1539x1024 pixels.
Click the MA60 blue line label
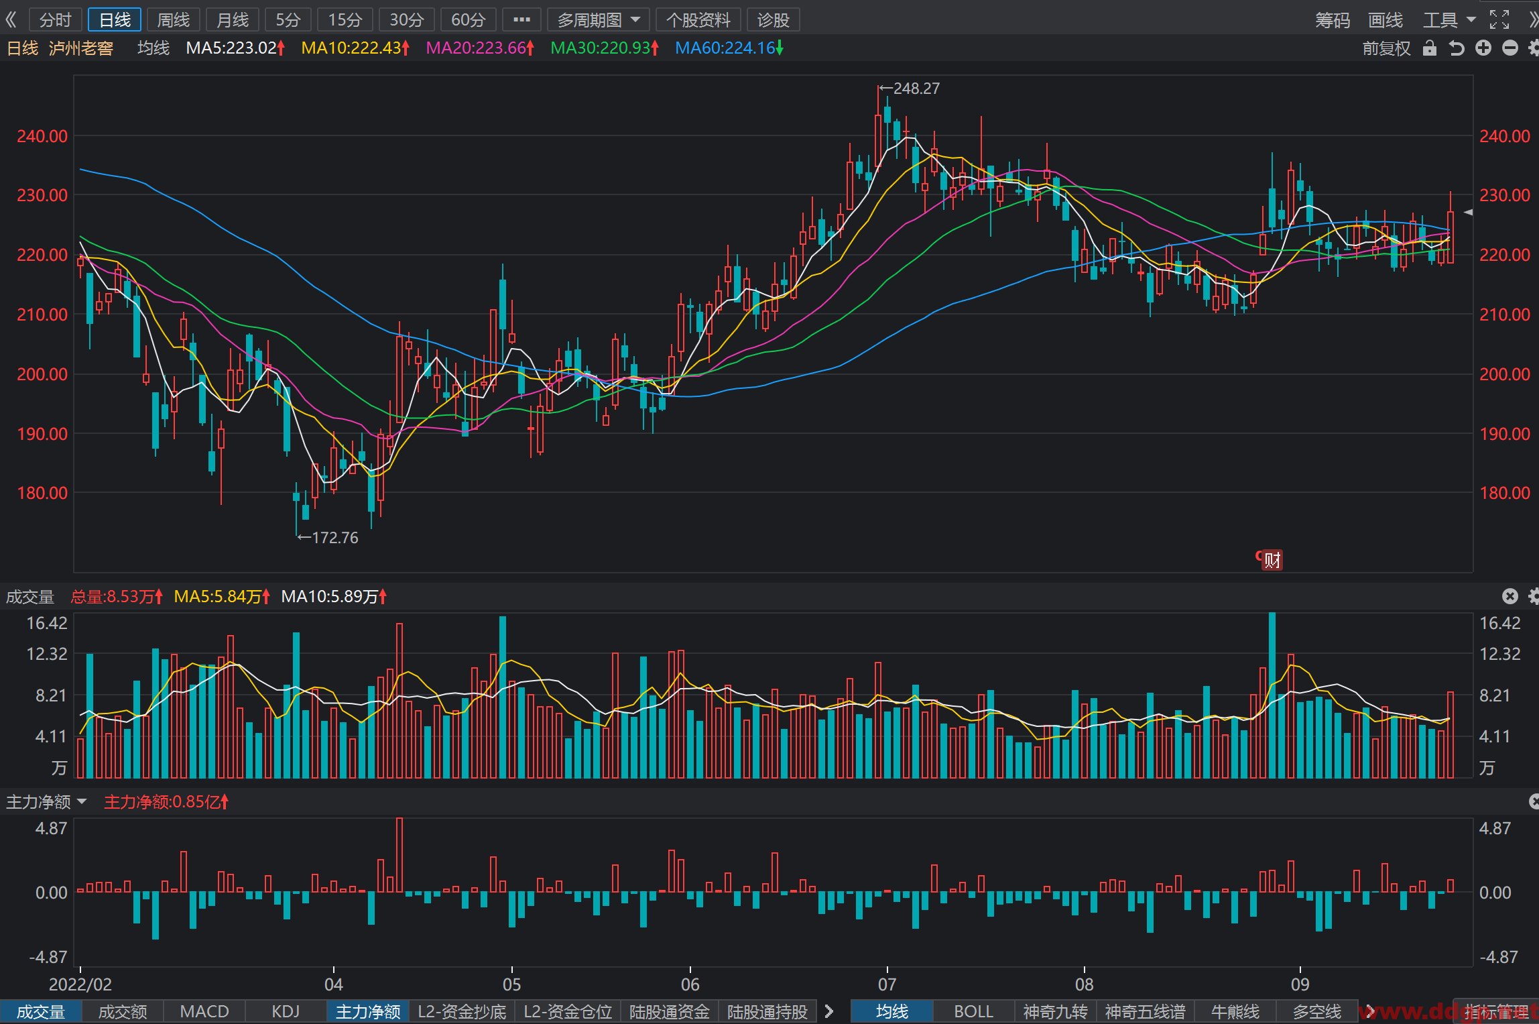(729, 48)
